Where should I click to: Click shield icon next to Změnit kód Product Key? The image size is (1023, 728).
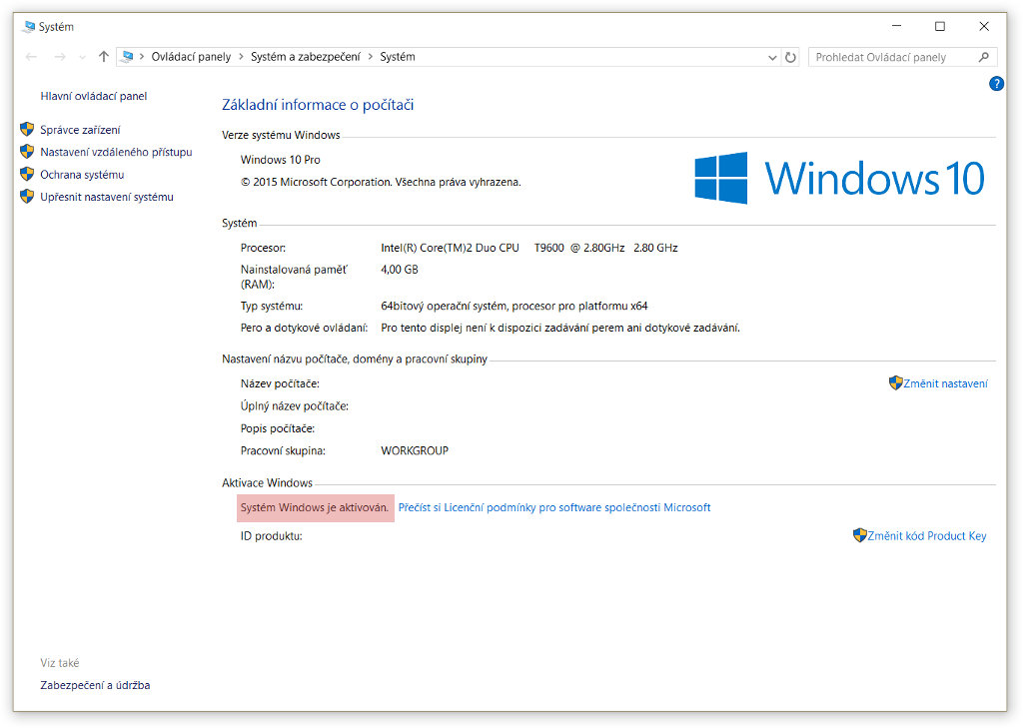[860, 535]
